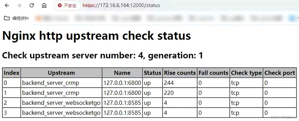Screen dimensions: 299x121
Task: Select index cell 2
Action: pos(12,103)
